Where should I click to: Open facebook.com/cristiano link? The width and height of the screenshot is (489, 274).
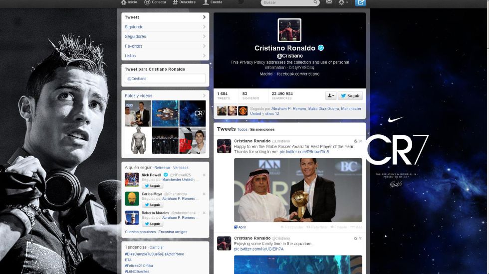coord(298,74)
